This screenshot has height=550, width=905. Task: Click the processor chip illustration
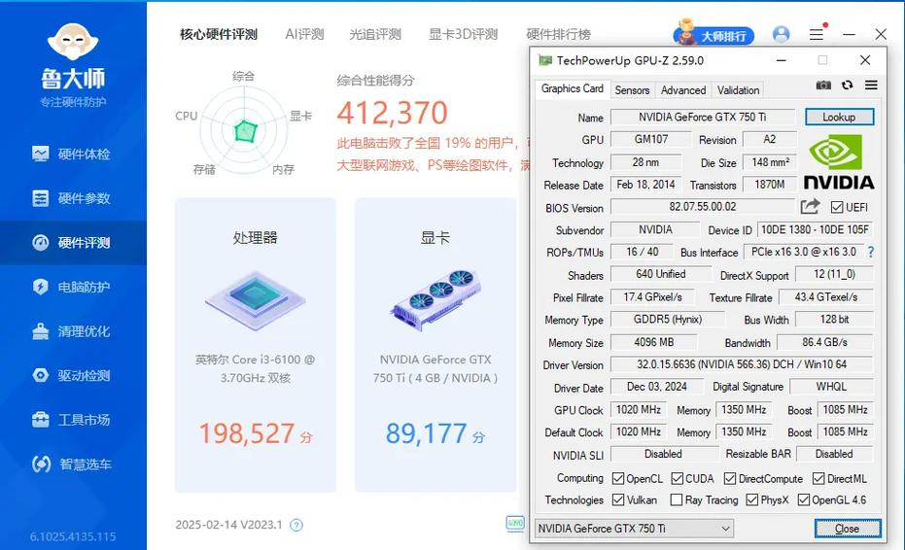(255, 299)
